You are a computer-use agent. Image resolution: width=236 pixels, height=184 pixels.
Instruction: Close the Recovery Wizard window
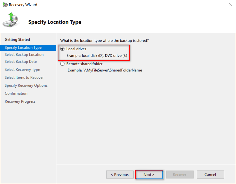point(230,5)
